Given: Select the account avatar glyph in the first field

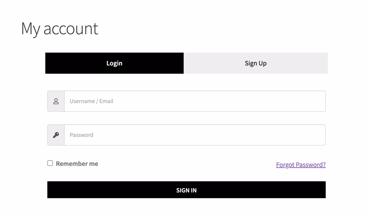Looking at the screenshot, I should (56, 101).
